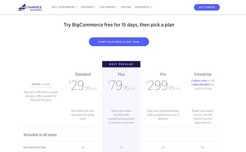Click the $79.95/mo Plus price
The image size is (246, 152).
[x=121, y=85]
